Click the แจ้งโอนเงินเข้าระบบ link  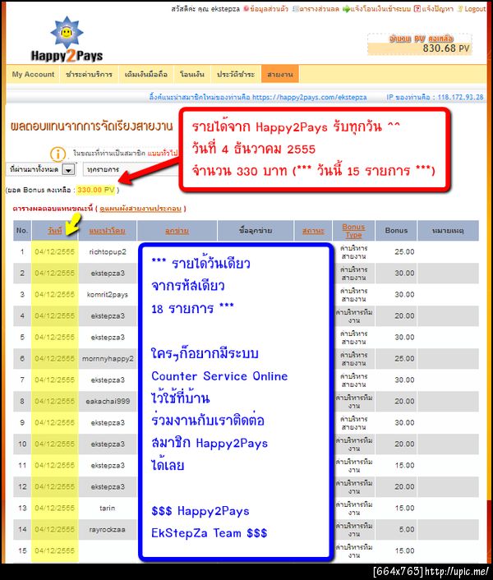coord(380,9)
